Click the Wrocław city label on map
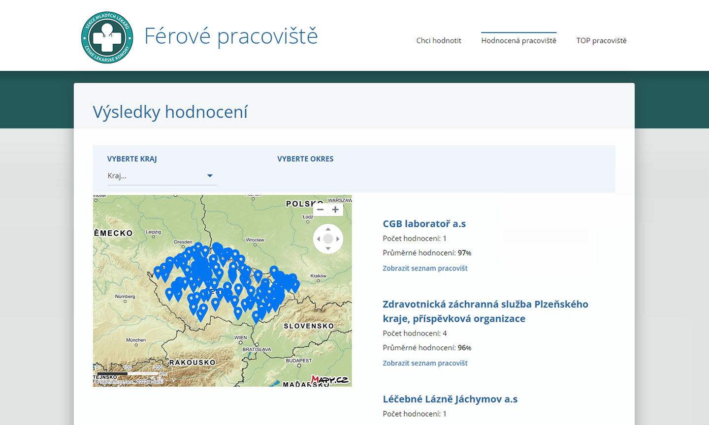709x425 pixels. click(255, 240)
